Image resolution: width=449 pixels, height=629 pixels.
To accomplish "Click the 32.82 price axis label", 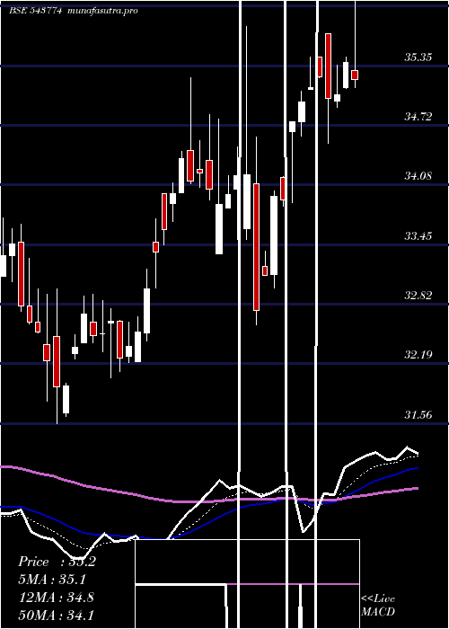I will point(418,296).
